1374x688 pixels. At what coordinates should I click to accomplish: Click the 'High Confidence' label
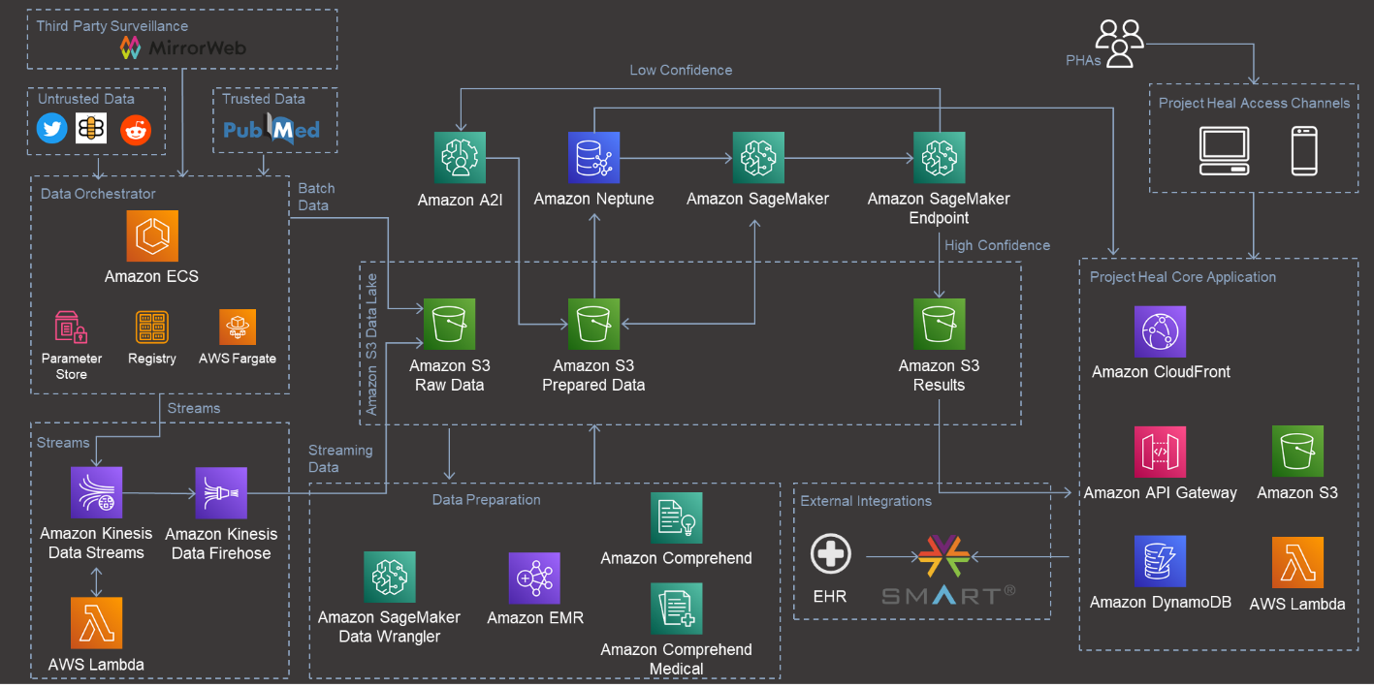pyautogui.click(x=997, y=245)
